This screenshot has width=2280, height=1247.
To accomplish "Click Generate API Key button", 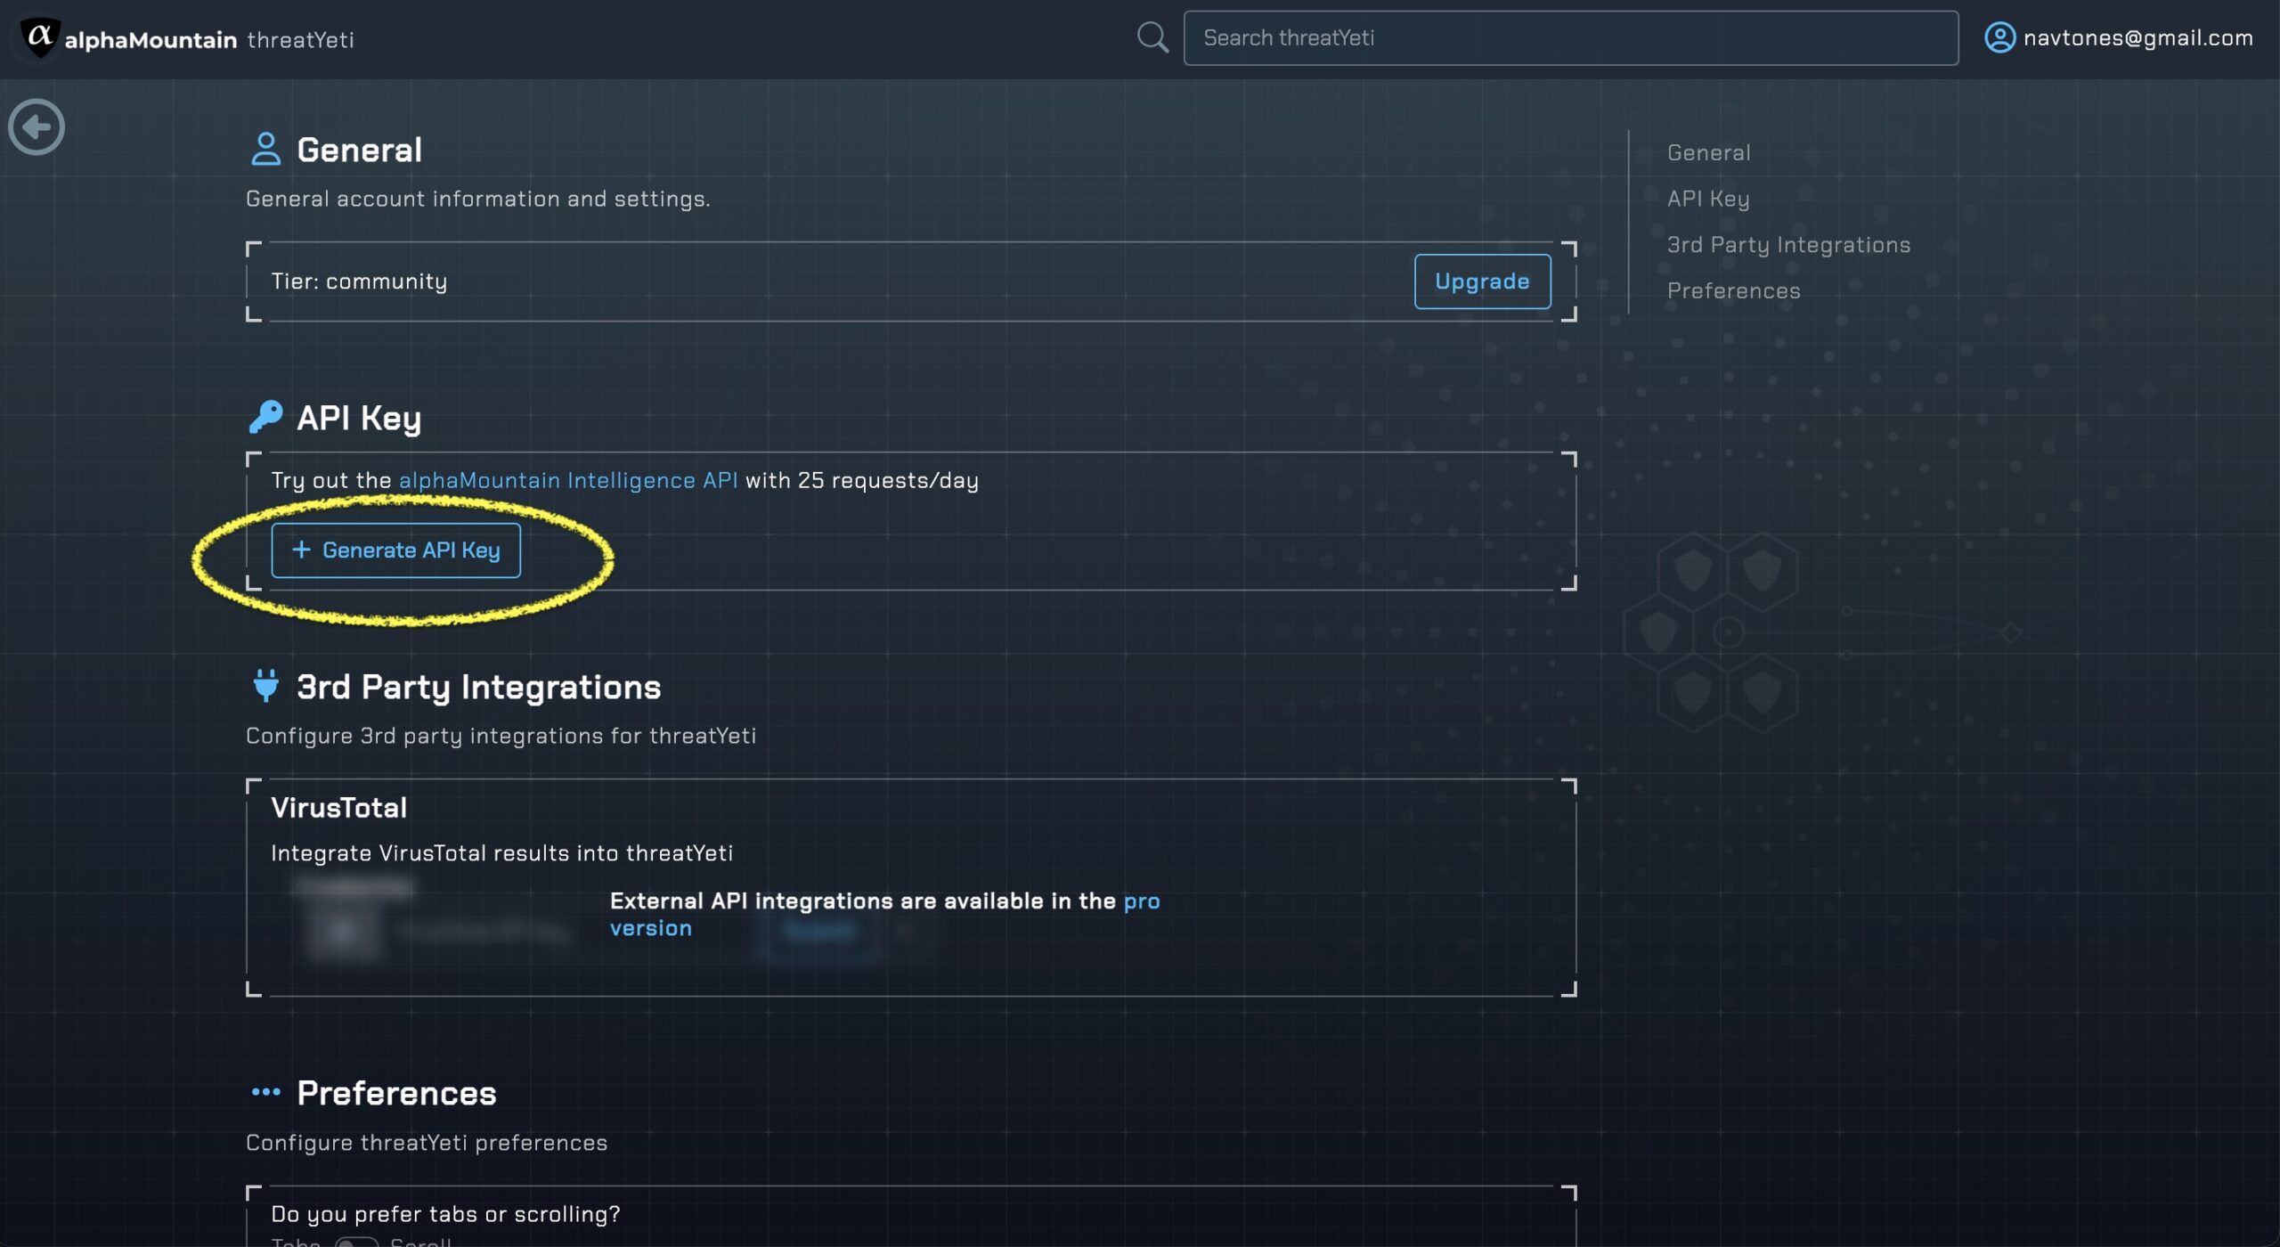I will click(395, 550).
